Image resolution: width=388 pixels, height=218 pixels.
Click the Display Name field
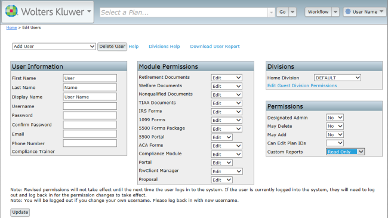tap(90, 97)
